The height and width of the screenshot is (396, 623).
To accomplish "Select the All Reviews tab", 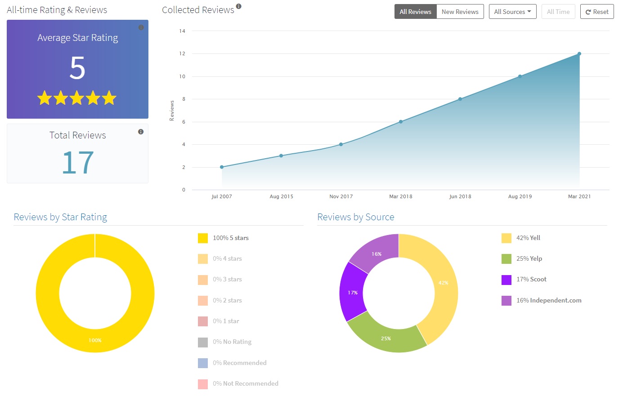I will (415, 12).
